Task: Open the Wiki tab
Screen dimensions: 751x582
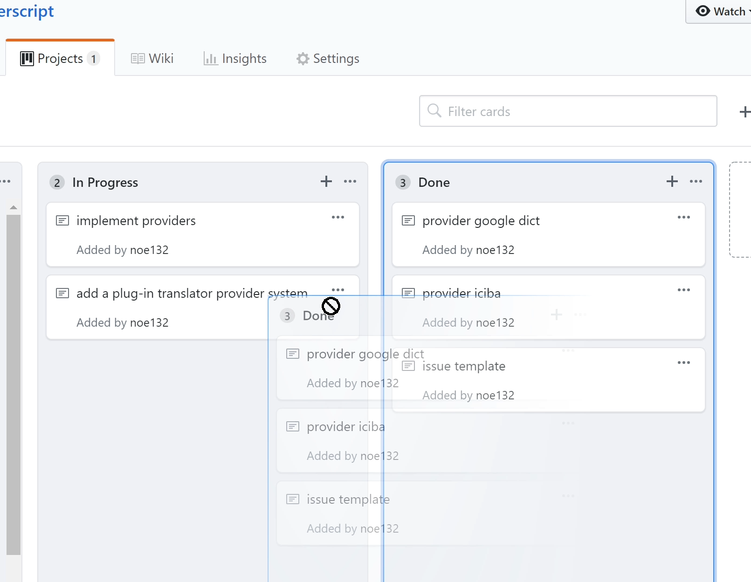Action: 152,58
